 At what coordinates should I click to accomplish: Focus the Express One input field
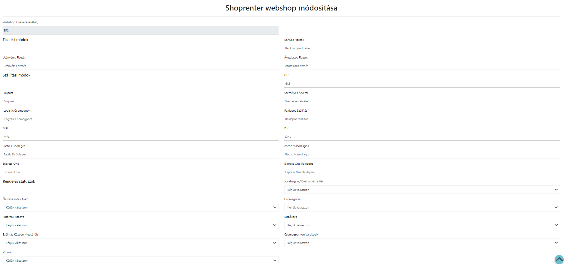point(141,172)
